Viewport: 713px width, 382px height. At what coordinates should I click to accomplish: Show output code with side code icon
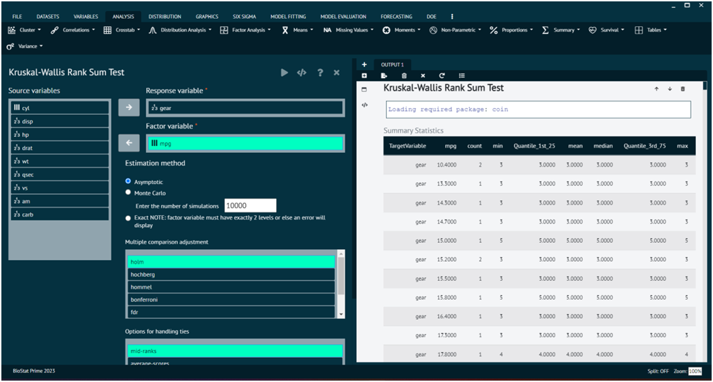[x=364, y=104]
